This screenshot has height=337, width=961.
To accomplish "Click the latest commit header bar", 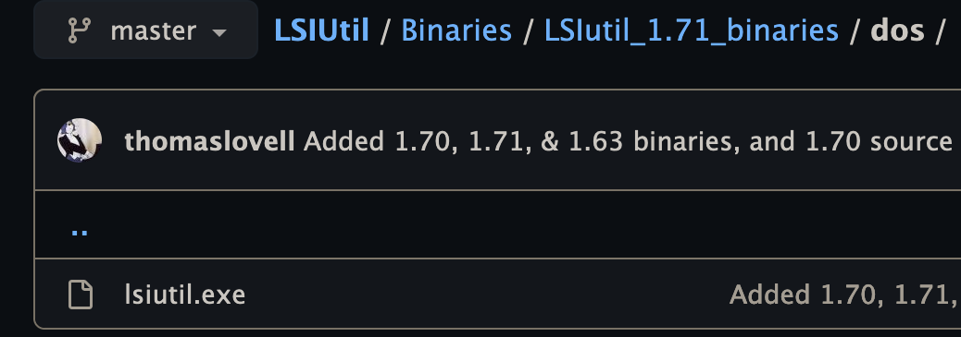I will (498, 140).
